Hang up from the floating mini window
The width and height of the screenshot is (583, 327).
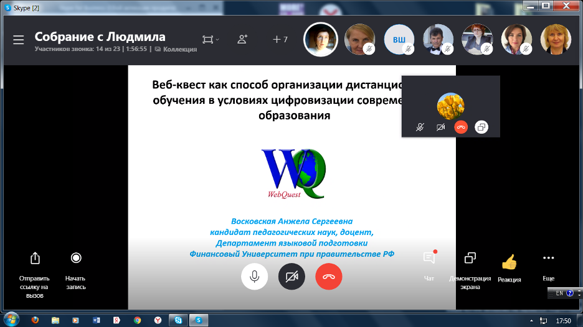[461, 127]
